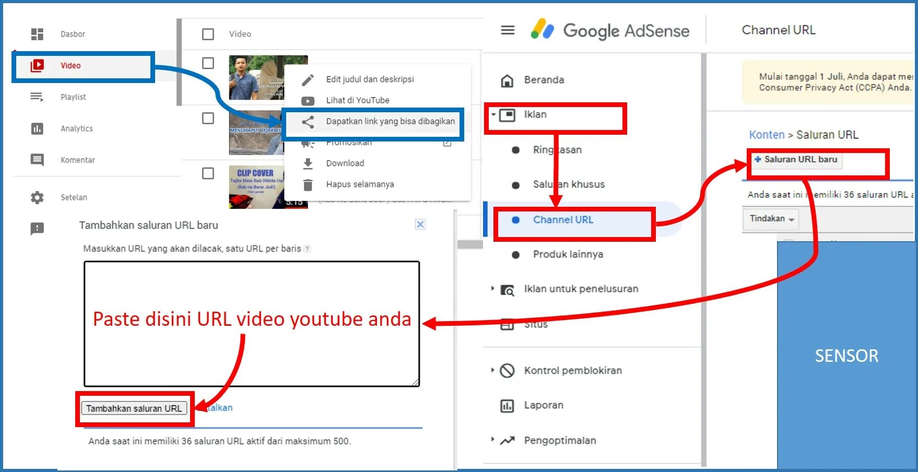
Task: Open the AdSense hamburger menu
Action: tap(508, 30)
